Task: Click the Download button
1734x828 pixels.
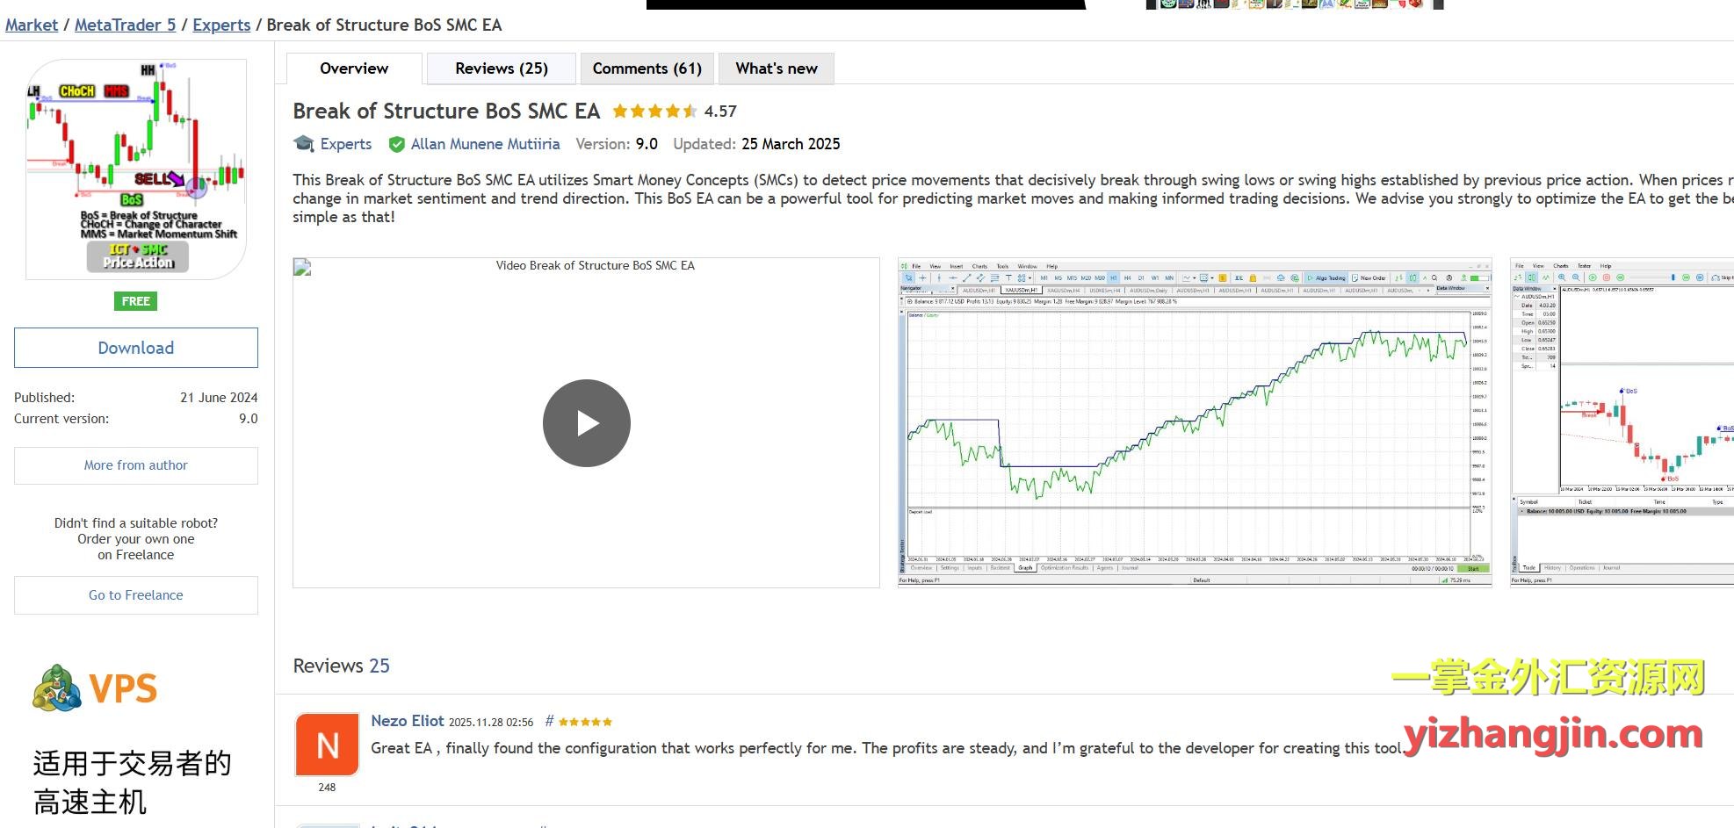Action: [x=136, y=348]
